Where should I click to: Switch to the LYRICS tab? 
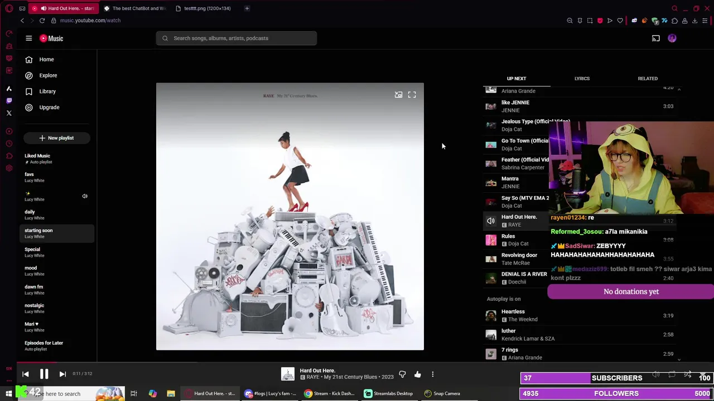(x=582, y=79)
